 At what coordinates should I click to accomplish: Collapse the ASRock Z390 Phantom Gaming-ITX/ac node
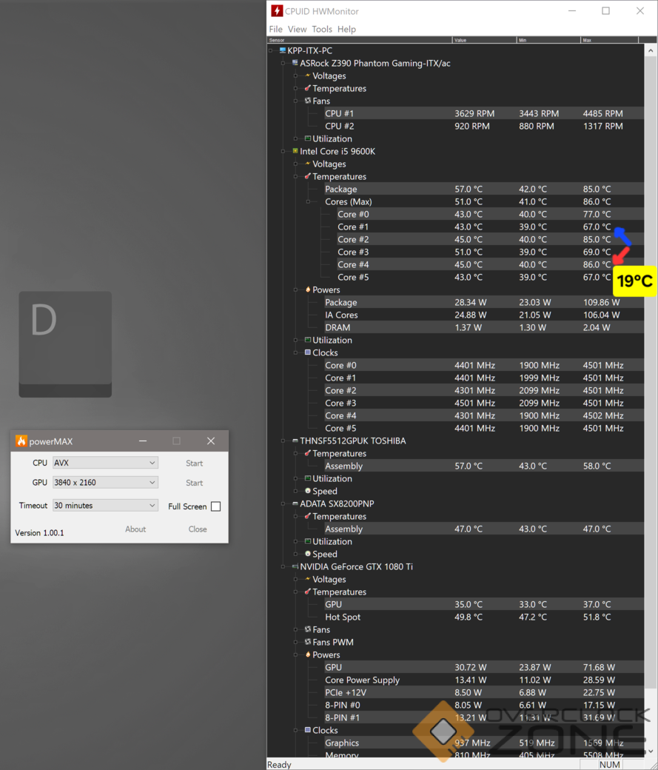(x=283, y=63)
